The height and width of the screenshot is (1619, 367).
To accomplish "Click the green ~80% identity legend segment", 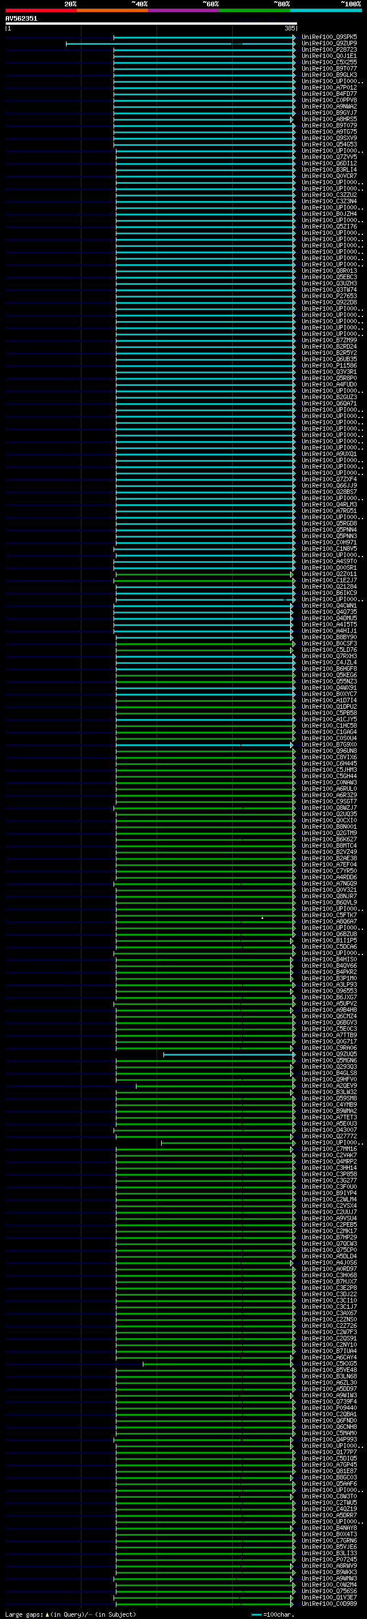I will 255,10.
